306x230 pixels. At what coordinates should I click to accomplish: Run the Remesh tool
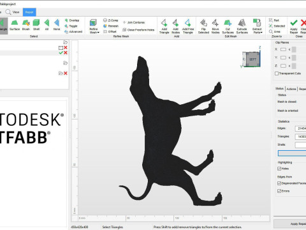click(x=111, y=26)
